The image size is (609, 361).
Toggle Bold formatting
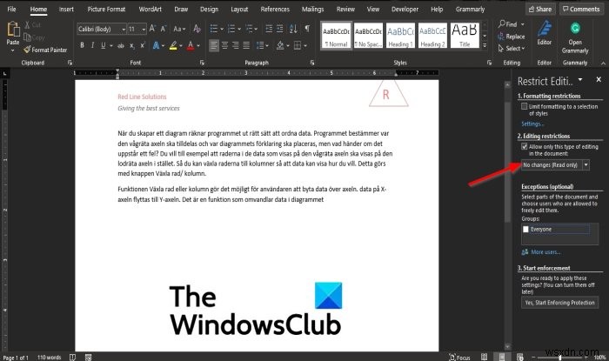click(x=82, y=45)
